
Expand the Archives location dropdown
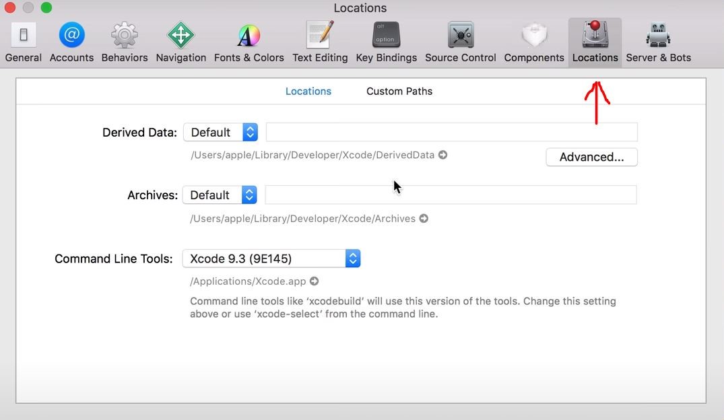[x=220, y=195]
